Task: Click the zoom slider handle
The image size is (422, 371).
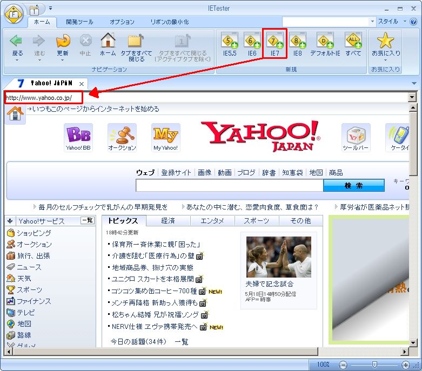Action: 374,365
